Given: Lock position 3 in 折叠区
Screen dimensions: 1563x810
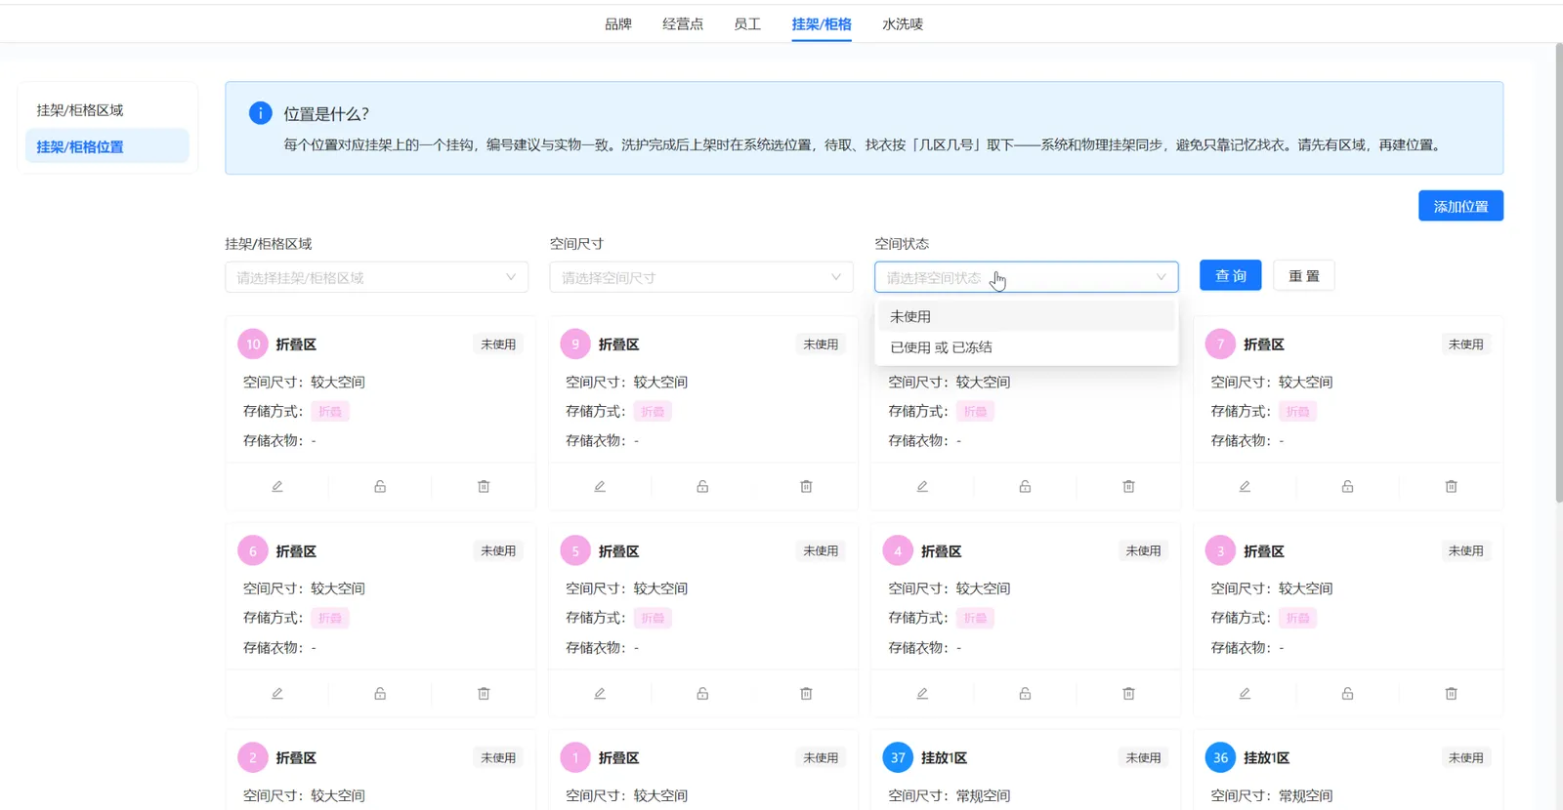Looking at the screenshot, I should pos(1347,693).
